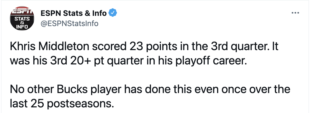Click the blue verified checkmark badge
This screenshot has width=310, height=113.
(113, 13)
